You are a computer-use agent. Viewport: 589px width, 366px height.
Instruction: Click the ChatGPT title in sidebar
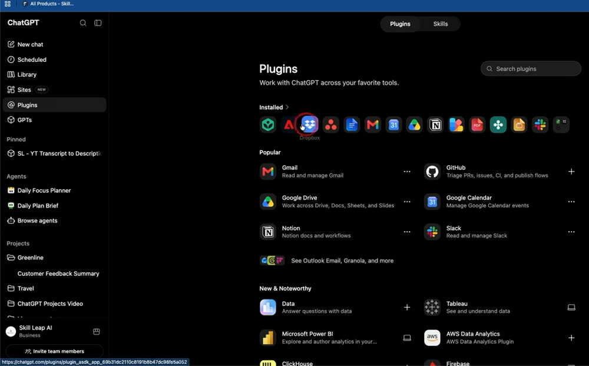[x=23, y=22]
